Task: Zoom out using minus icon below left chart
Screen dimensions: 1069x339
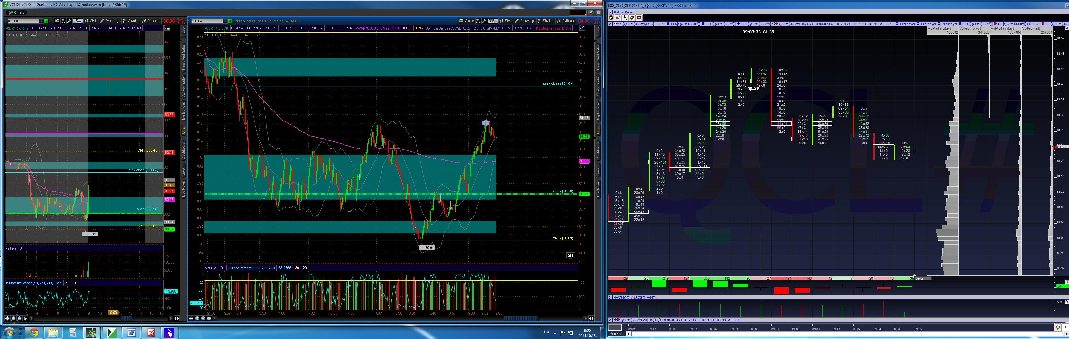Action: tap(19, 318)
